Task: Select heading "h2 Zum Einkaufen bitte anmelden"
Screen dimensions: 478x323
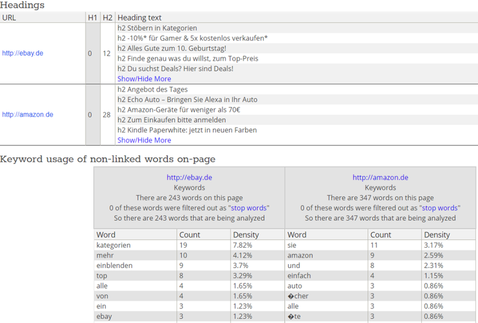Action: click(x=171, y=119)
